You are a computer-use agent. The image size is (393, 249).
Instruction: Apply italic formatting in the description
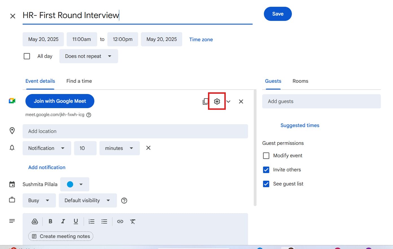pyautogui.click(x=63, y=221)
